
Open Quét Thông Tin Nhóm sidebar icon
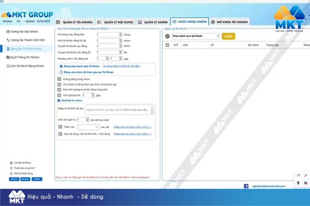pos(8,57)
